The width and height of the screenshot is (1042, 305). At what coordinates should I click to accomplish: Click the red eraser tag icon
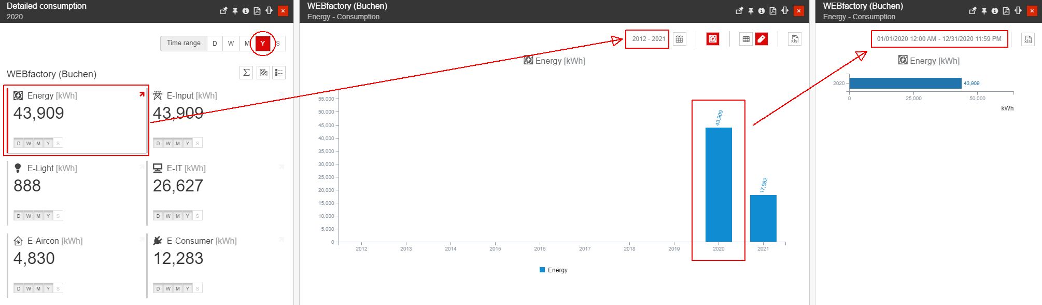coord(761,39)
